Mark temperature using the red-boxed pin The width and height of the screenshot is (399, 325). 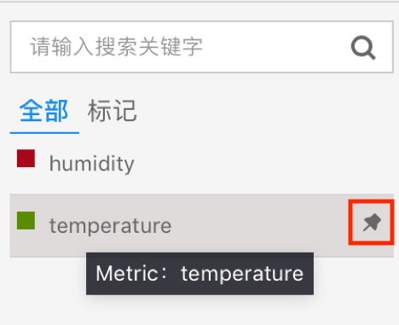click(372, 223)
